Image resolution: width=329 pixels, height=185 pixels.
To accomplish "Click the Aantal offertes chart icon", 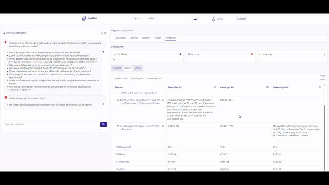I will coord(181,55).
